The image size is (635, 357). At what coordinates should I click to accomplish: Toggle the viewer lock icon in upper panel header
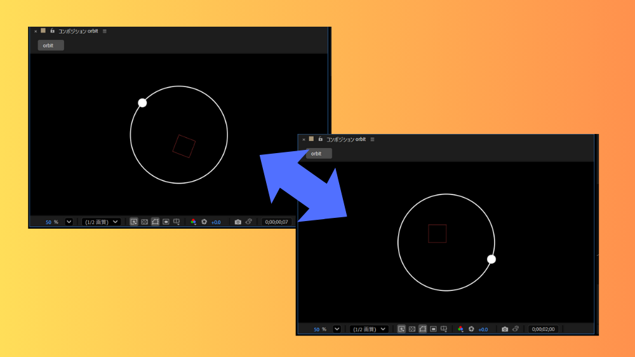pyautogui.click(x=53, y=30)
